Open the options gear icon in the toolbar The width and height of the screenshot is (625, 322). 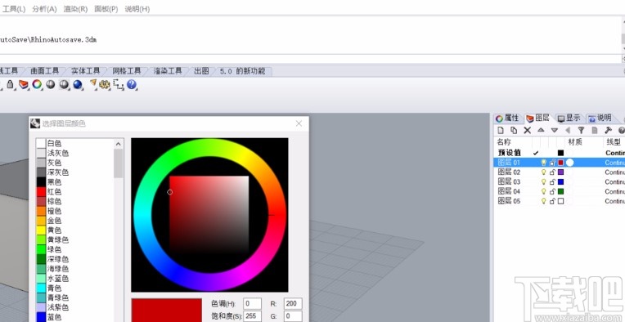(x=105, y=84)
